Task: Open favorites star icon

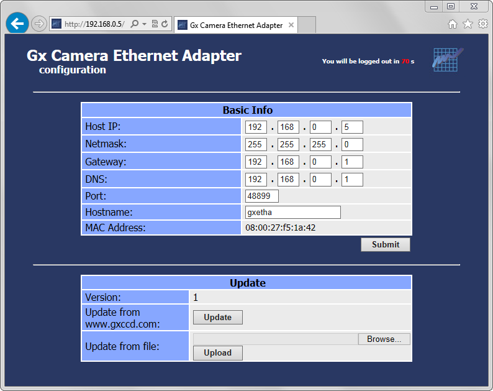Action: (x=468, y=24)
